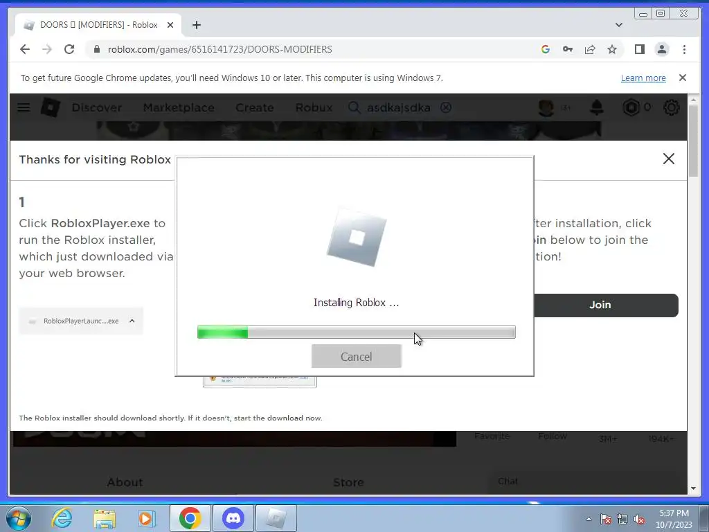Close the Thanks for visiting Roblox panel
Image resolution: width=709 pixels, height=532 pixels.
(x=669, y=159)
